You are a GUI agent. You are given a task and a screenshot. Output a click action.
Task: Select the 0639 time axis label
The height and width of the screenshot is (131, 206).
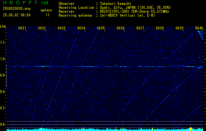click(x=179, y=28)
